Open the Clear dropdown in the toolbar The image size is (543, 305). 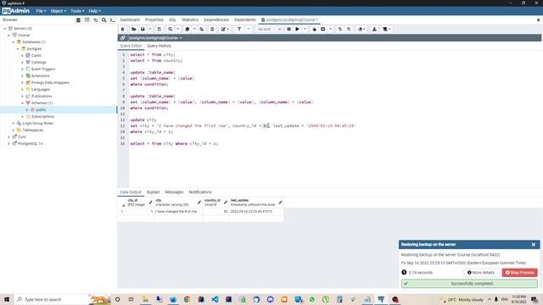pyautogui.click(x=361, y=29)
